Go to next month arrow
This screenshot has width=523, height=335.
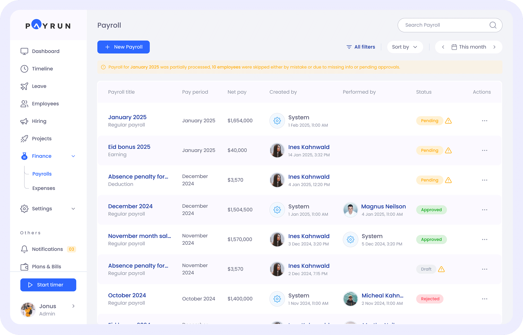point(494,47)
